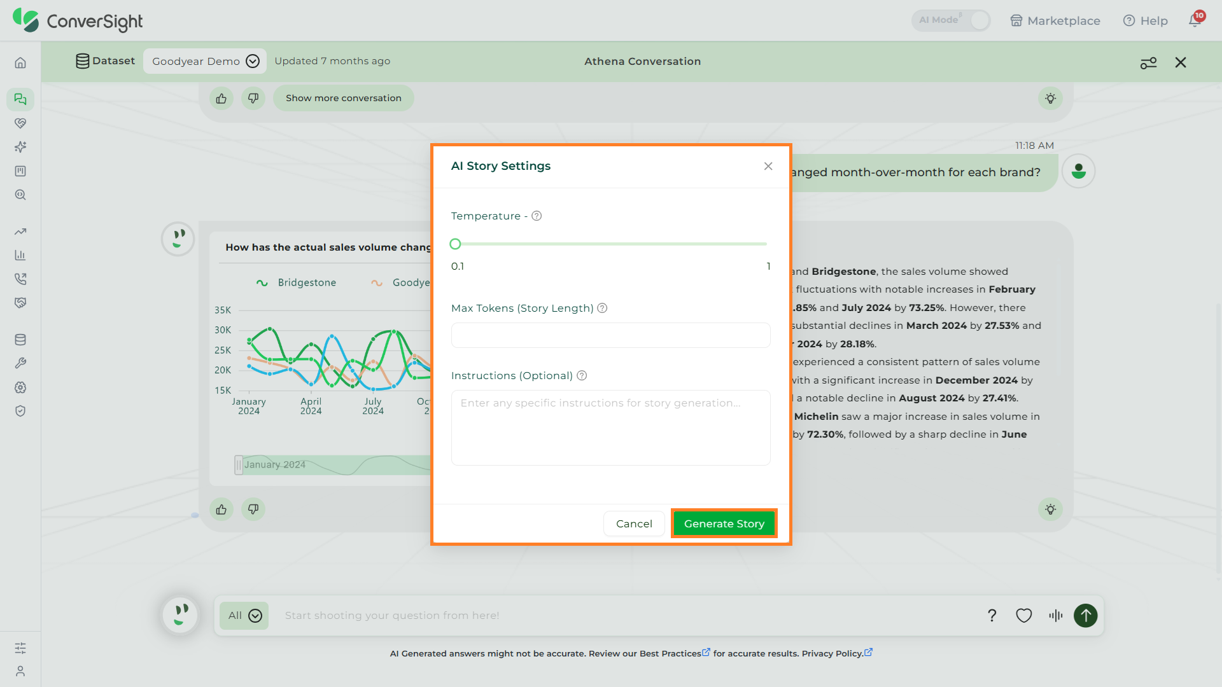Open the All scope dropdown in question bar
The height and width of the screenshot is (687, 1222).
tap(244, 616)
